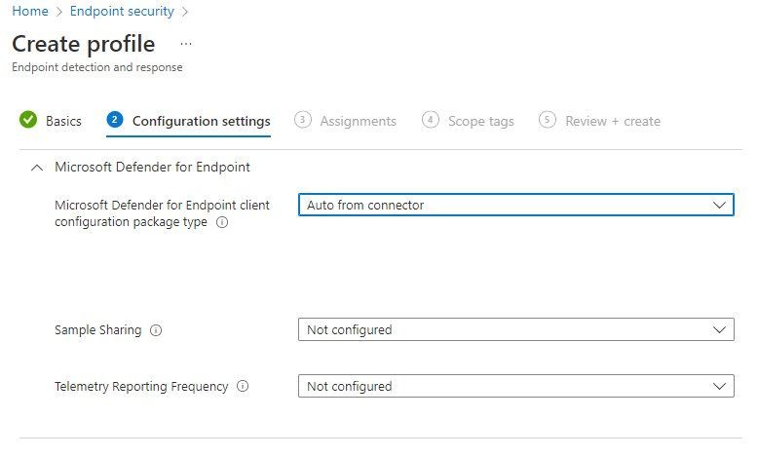Open the Auto from connector dropdown
The height and width of the screenshot is (457, 758).
tap(515, 206)
